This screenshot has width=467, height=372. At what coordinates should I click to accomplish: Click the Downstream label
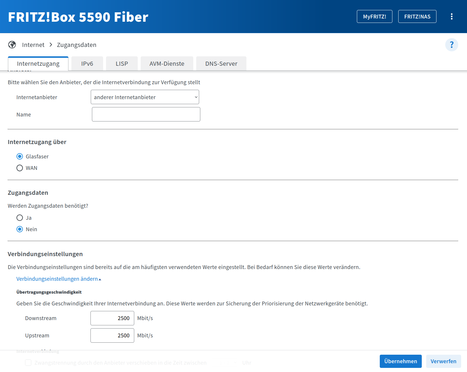[x=41, y=318]
